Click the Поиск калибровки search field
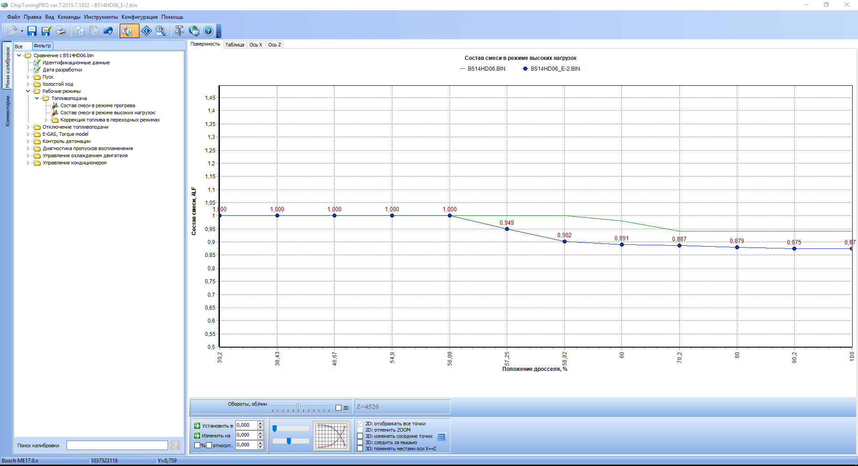The width and height of the screenshot is (858, 466). pyautogui.click(x=117, y=445)
